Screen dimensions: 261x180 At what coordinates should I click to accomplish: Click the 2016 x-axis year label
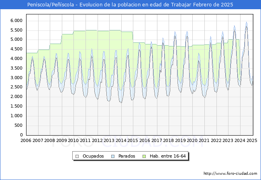pos(145,140)
